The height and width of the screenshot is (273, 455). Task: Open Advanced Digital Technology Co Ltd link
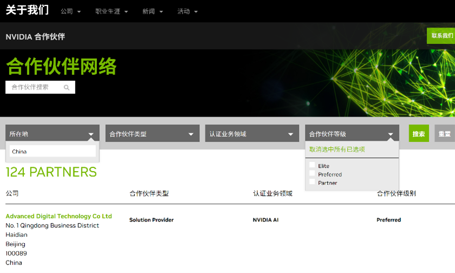(58, 216)
